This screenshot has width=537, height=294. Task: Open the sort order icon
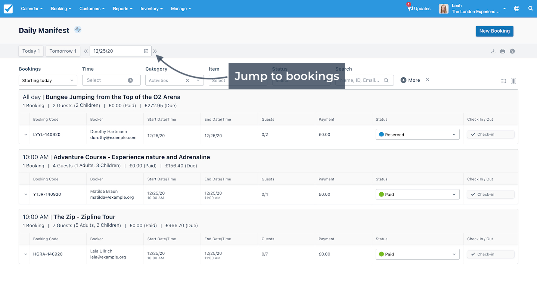[x=504, y=81]
